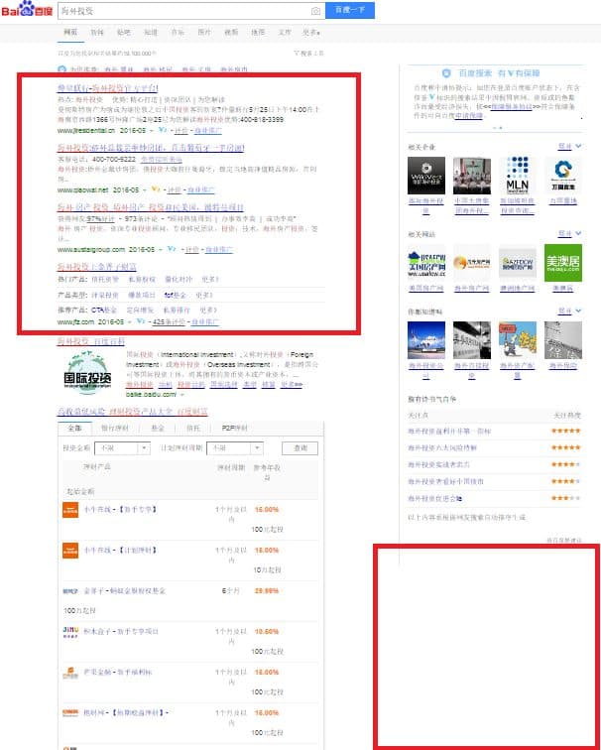Open camera image search in search box

(315, 11)
